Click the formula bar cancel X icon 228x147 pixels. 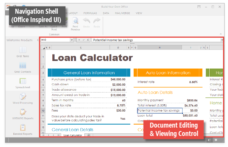tap(79, 40)
